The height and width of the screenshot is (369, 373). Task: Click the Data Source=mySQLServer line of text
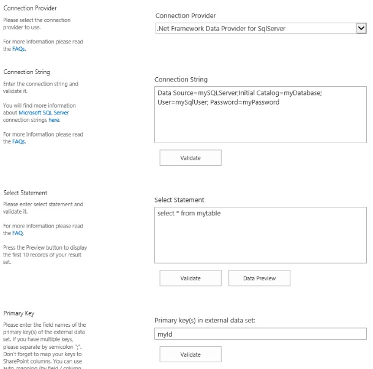coord(239,93)
